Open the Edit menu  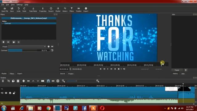(7, 5)
